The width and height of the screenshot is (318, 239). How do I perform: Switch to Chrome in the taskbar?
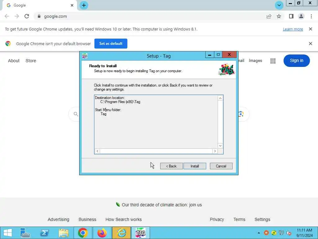pyautogui.click(x=83, y=233)
